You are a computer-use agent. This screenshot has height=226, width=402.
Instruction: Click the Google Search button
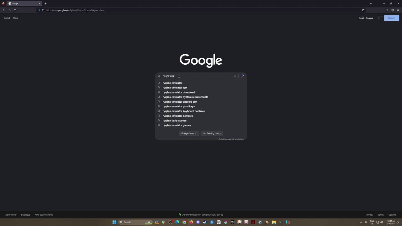[189, 133]
